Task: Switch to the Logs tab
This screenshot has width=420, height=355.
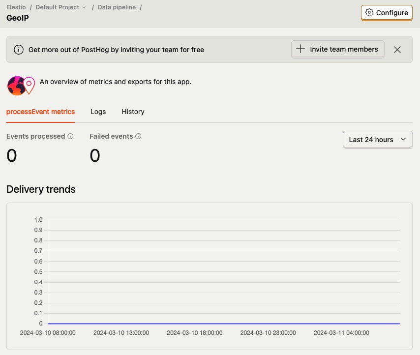Action: coord(98,112)
